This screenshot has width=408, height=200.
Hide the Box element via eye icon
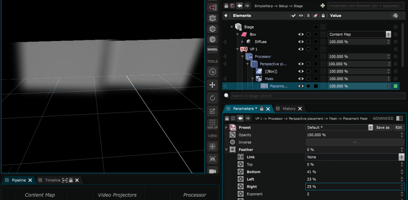(301, 34)
